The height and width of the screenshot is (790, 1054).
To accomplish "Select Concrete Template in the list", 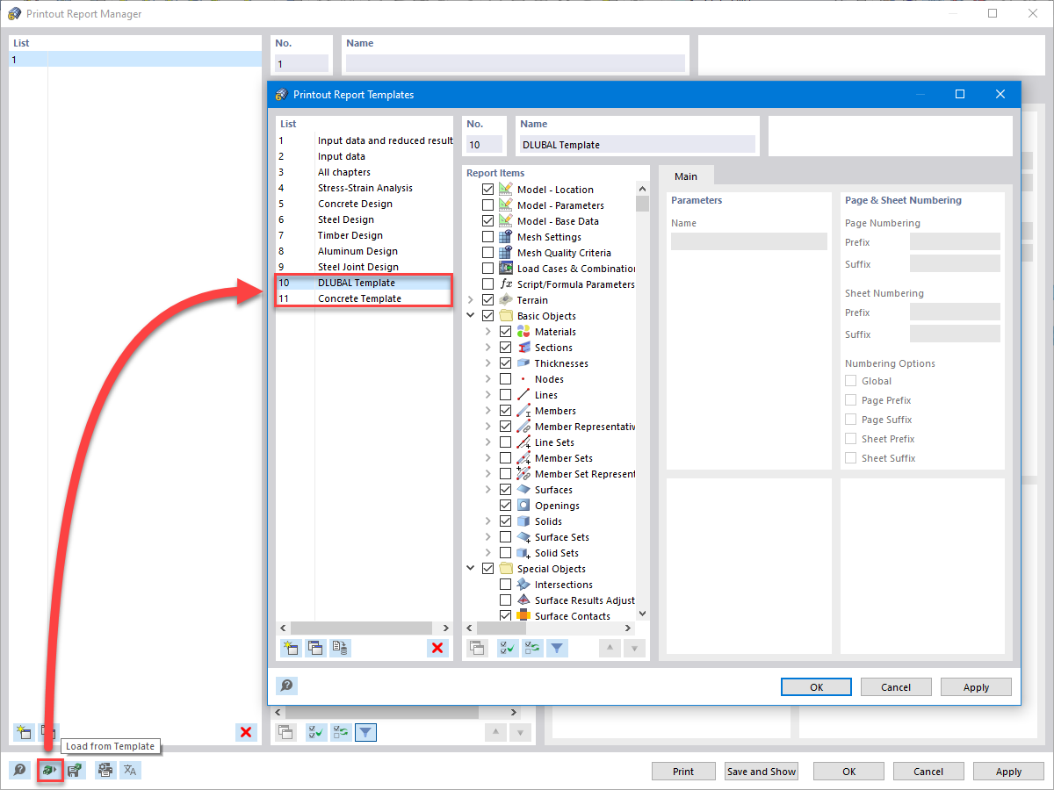I will point(365,298).
